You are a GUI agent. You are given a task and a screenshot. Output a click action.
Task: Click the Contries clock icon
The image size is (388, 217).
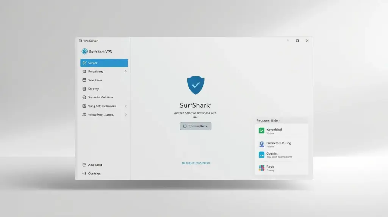84,173
